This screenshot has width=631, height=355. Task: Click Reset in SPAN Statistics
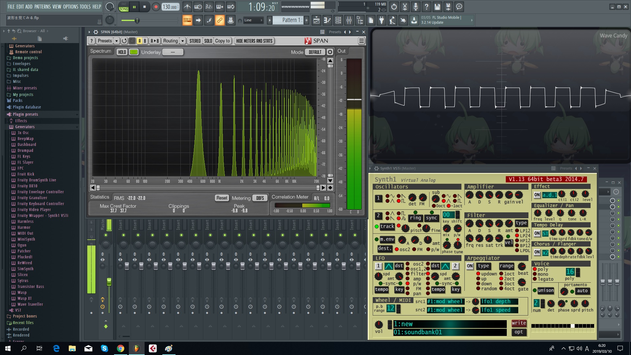pos(222,198)
